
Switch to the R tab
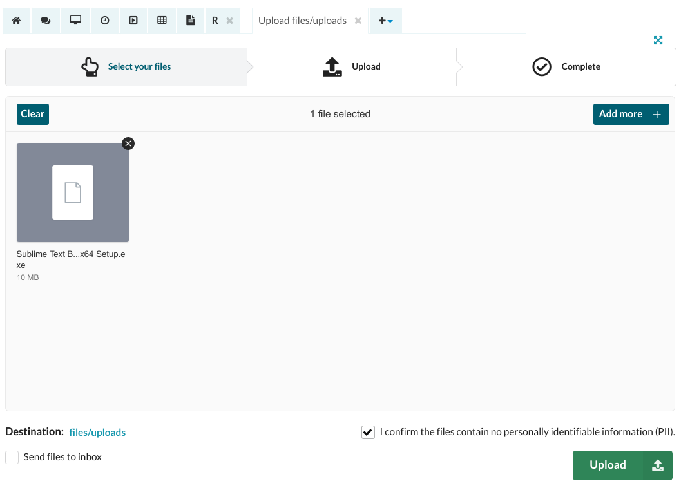tap(215, 21)
